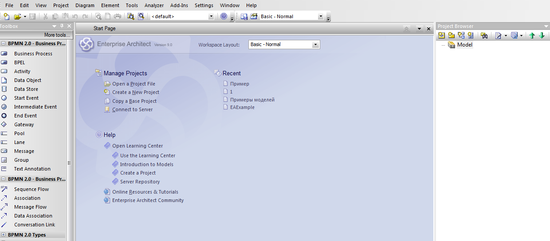This screenshot has height=241, width=550.
Task: Click the Cut scissors toolbar icon
Action: 45,16
